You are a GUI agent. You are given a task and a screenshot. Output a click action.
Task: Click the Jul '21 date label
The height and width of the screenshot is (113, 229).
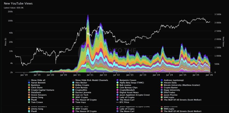90,75
